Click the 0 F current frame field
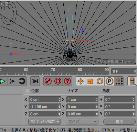137x132 pixels. 124,71
